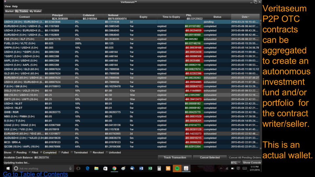Open the touch keyboard tray icon
The width and height of the screenshot is (315, 177).
point(244,168)
